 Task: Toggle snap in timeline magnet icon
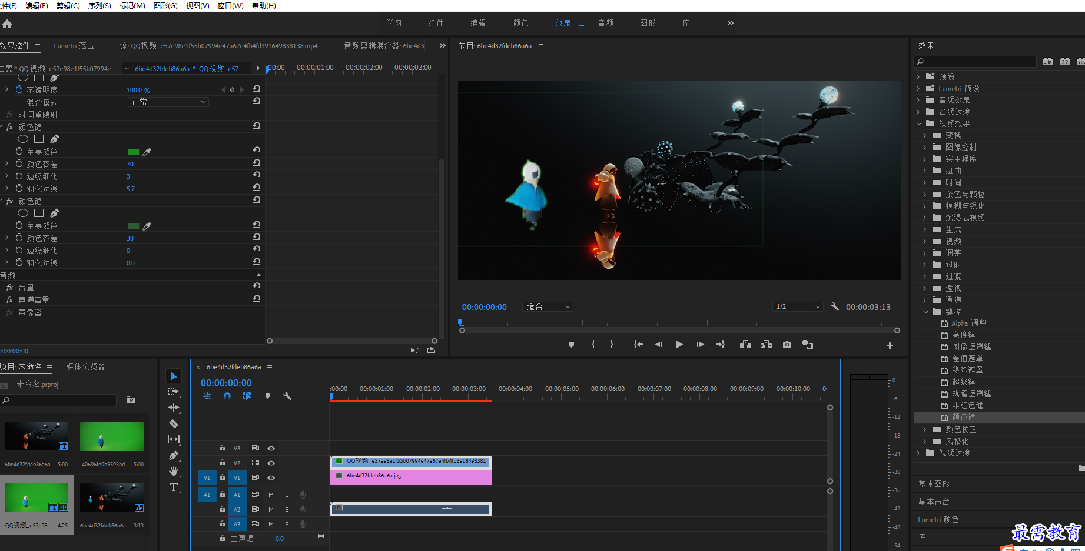[x=227, y=396]
